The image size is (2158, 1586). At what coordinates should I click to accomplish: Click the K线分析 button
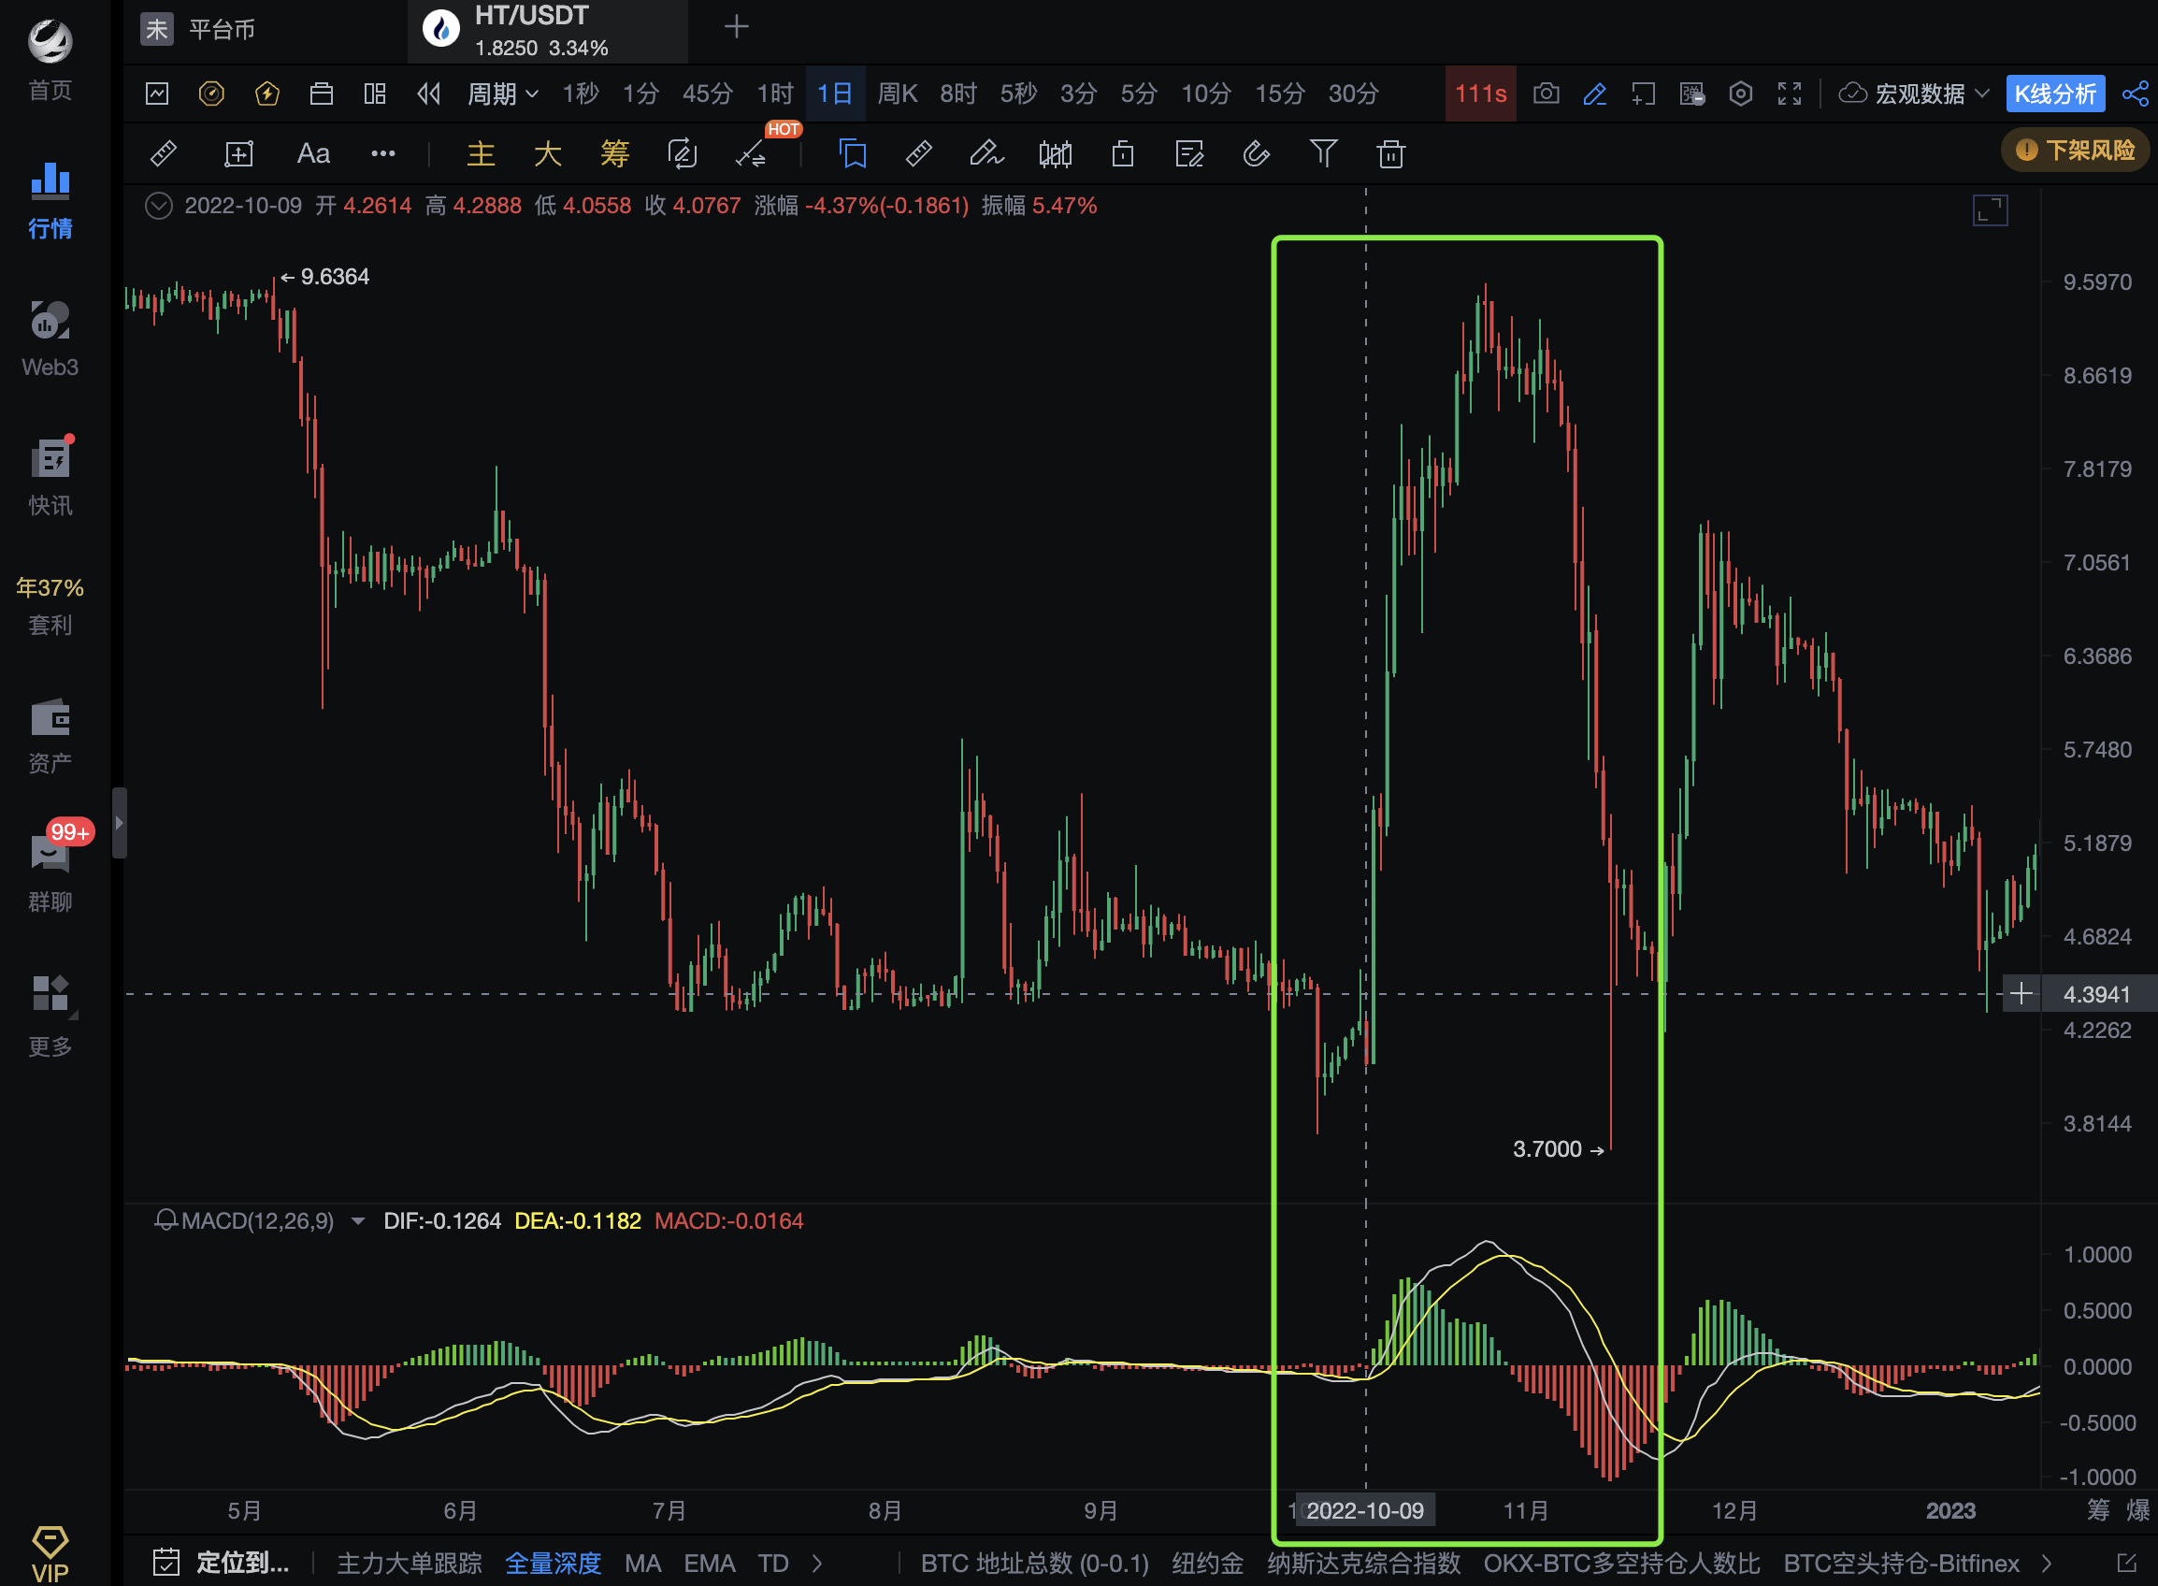coord(2054,94)
